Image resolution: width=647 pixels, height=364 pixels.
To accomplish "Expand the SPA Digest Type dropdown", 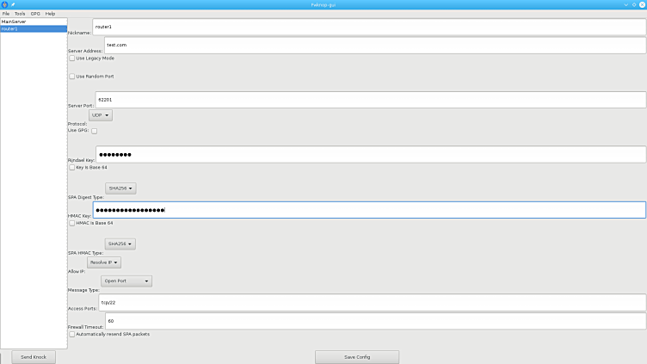I will tap(120, 188).
